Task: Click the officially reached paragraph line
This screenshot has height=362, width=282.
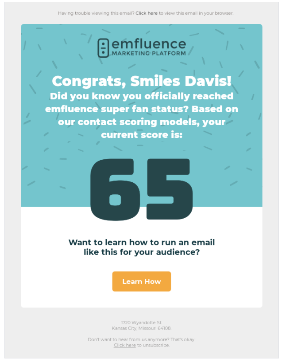Action: click(x=142, y=96)
